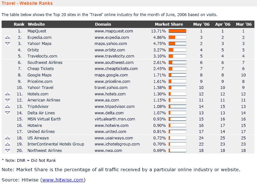Click the Google Maps website name
Screen dimensions: 257x185
(x=39, y=75)
